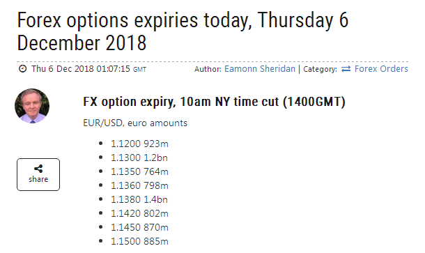425x253 pixels.
Task: Click the 1.1300 1.2bn list entry
Action: pos(139,158)
